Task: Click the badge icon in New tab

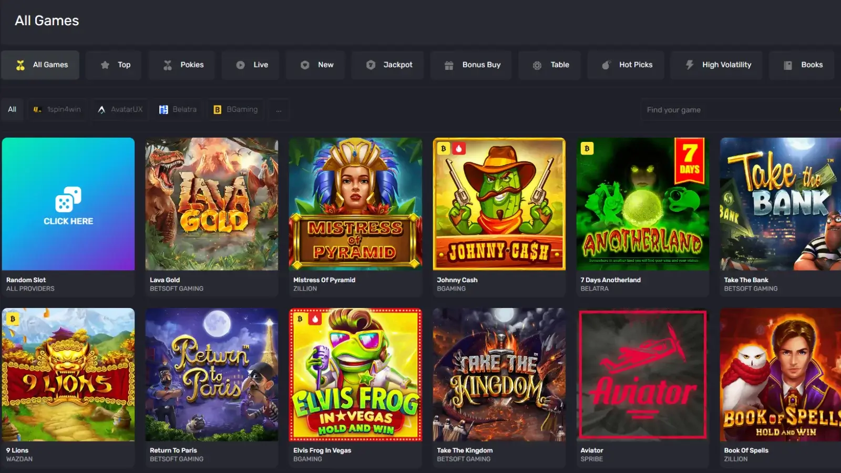Action: click(305, 65)
